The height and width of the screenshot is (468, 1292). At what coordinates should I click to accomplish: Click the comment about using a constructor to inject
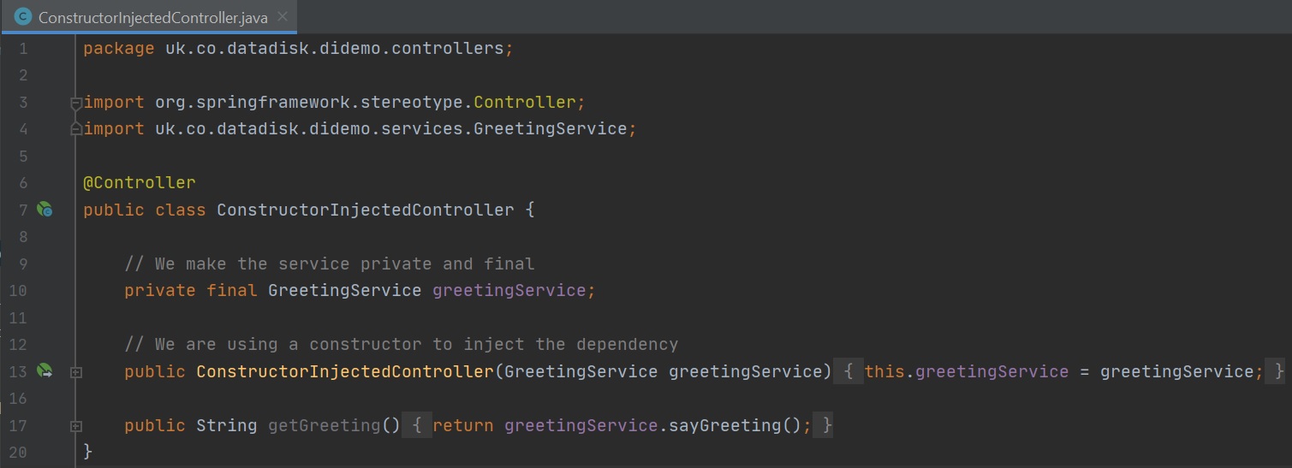401,345
